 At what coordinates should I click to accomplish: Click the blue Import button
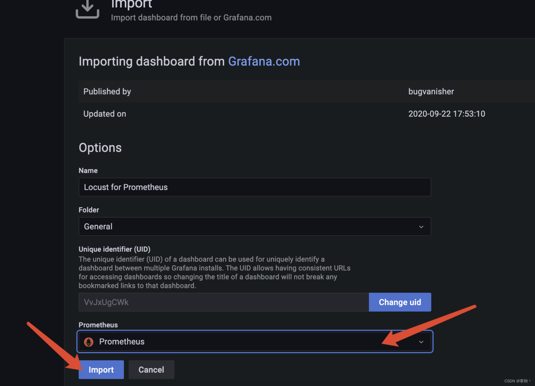tap(101, 369)
